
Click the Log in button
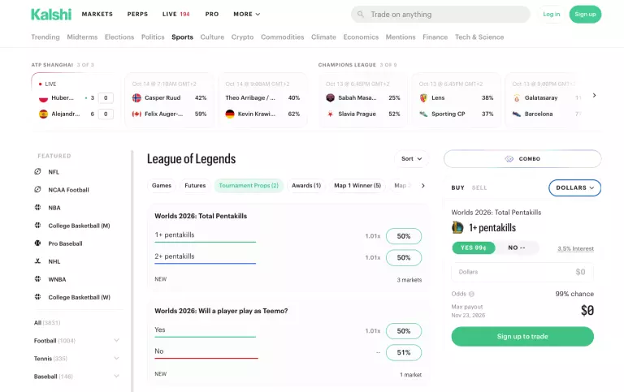point(552,15)
